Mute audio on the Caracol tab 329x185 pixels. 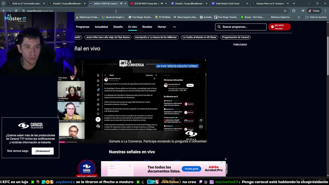(x=121, y=4)
